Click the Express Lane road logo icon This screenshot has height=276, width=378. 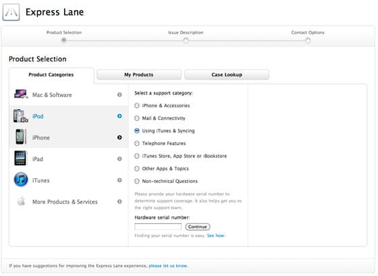pos(11,12)
